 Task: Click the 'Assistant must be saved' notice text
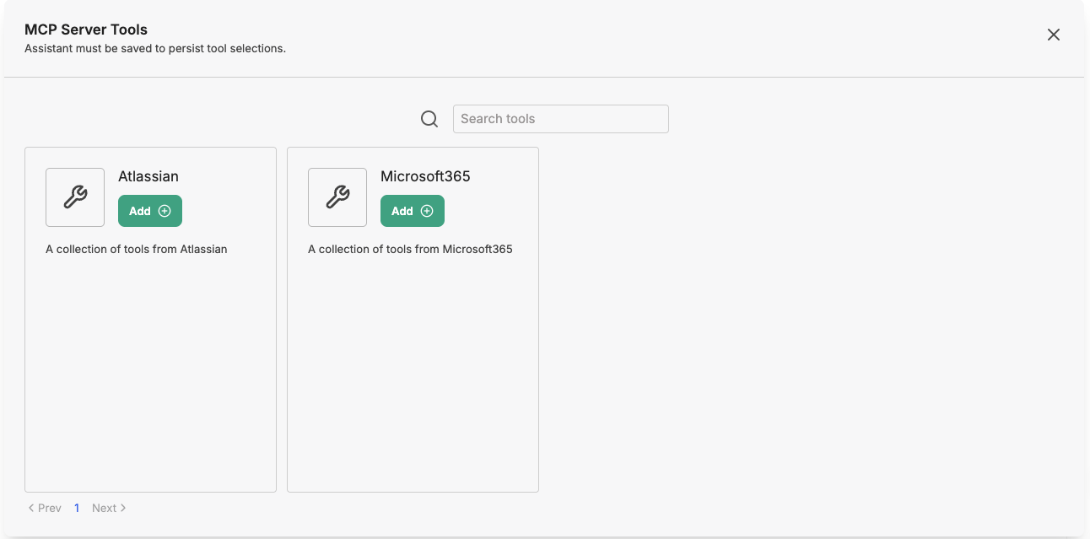tap(155, 48)
